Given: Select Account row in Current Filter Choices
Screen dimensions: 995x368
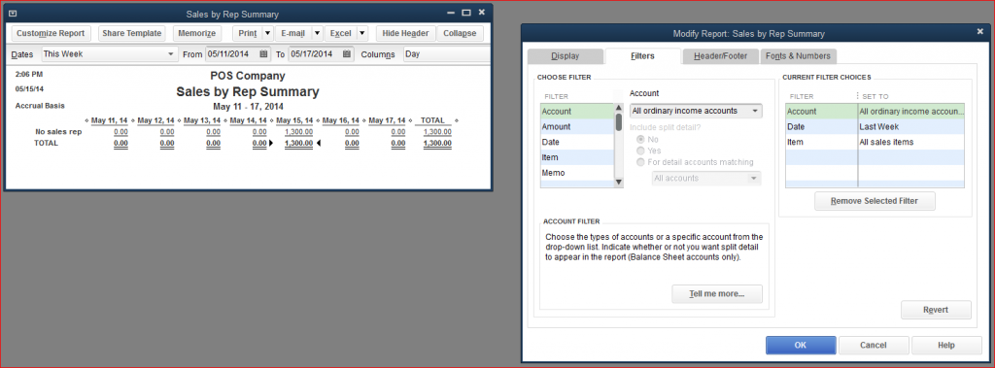Looking at the screenshot, I should (875, 112).
